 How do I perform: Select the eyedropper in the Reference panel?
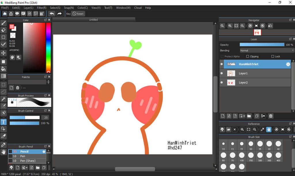(262, 129)
